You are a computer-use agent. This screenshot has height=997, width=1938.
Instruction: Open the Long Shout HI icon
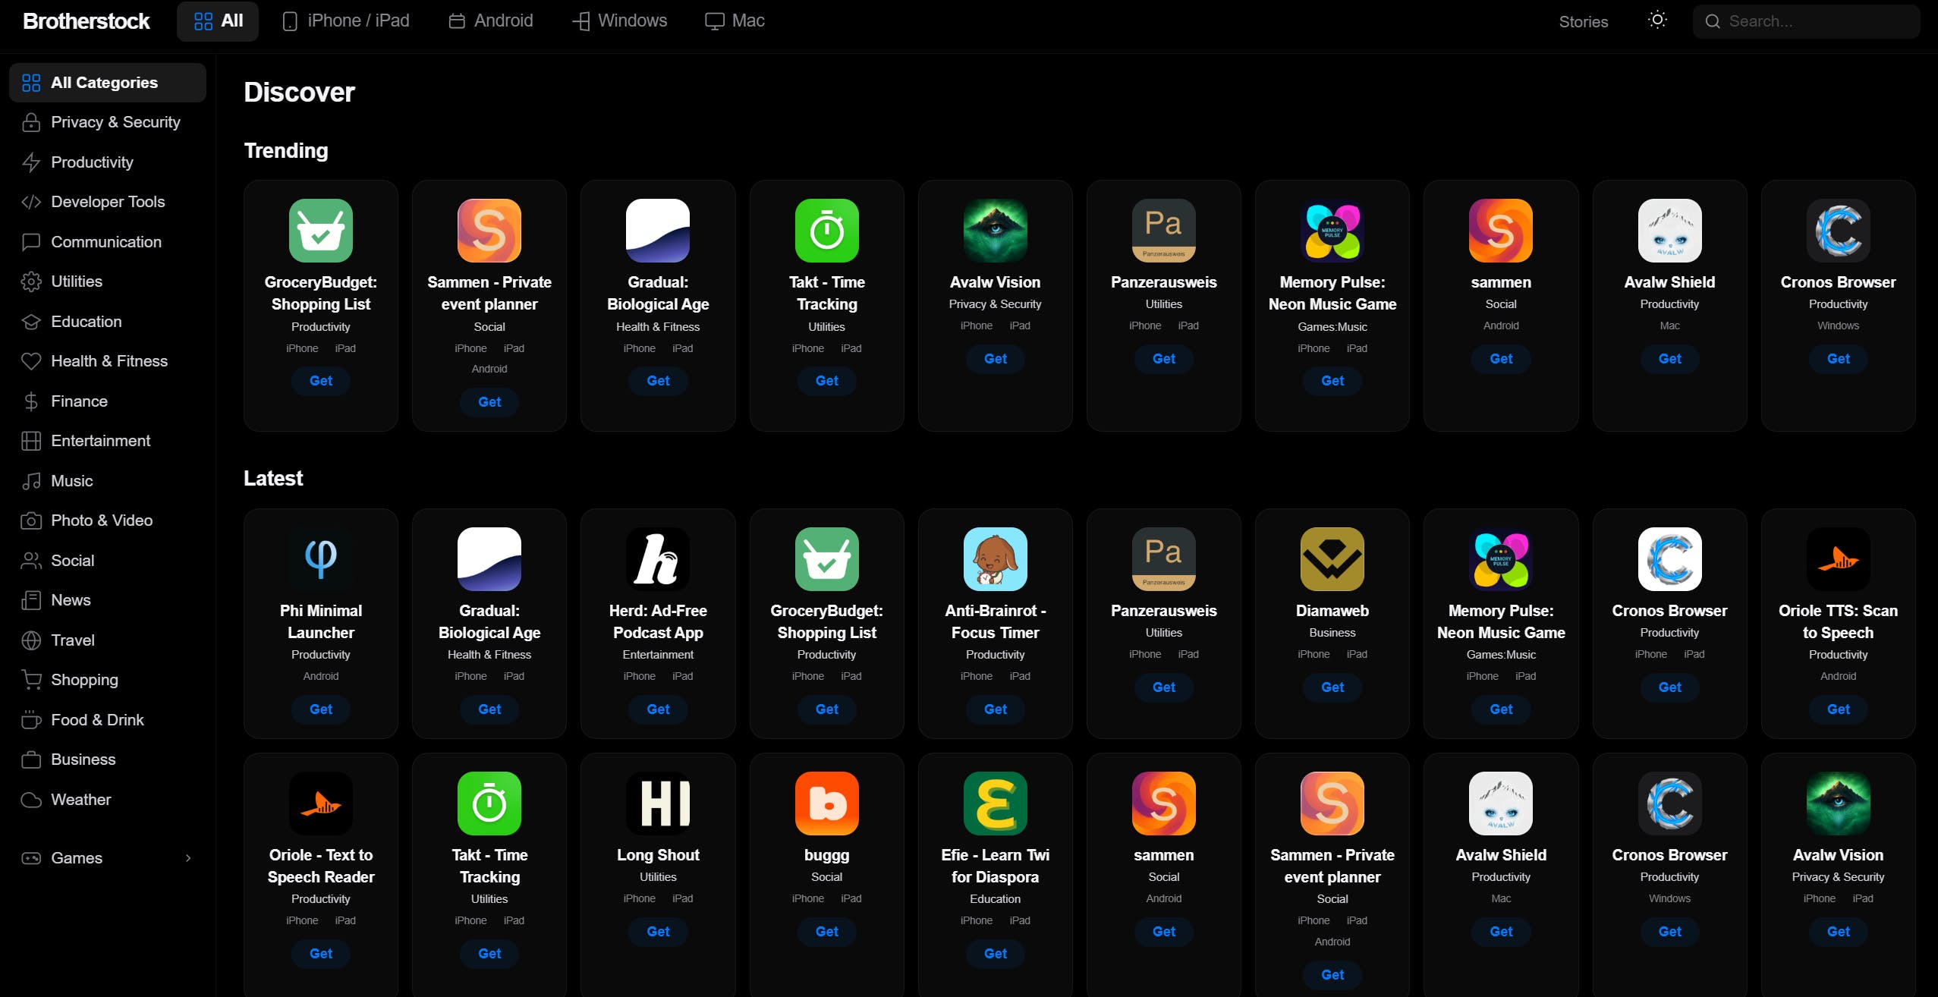(x=657, y=804)
